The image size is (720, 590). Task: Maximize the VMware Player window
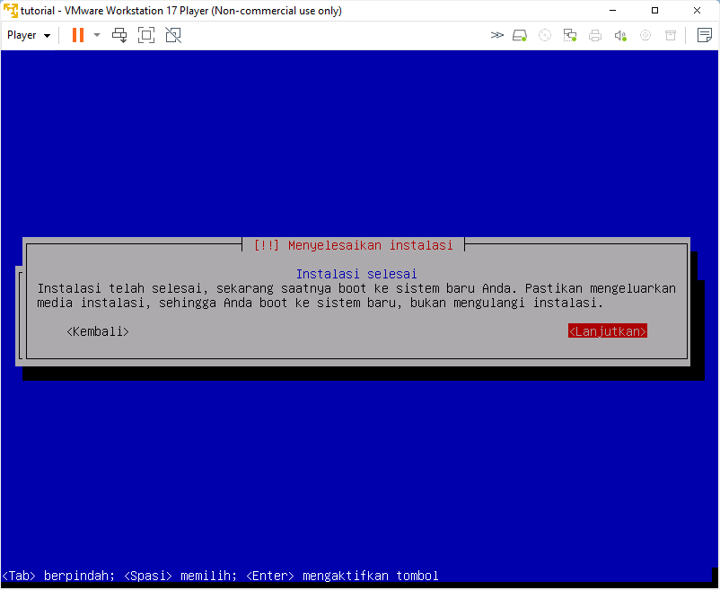click(x=654, y=10)
